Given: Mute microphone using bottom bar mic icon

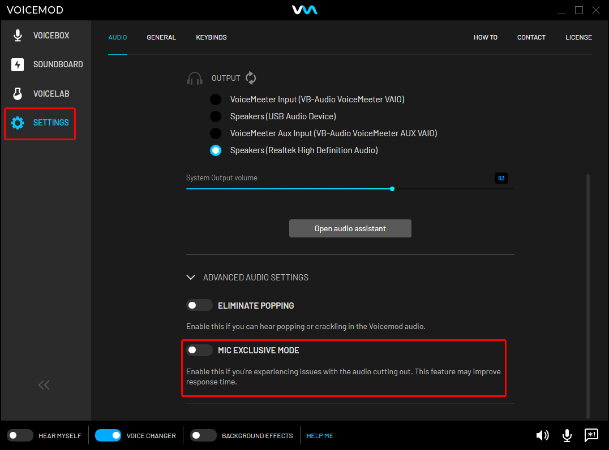Looking at the screenshot, I should pyautogui.click(x=567, y=435).
